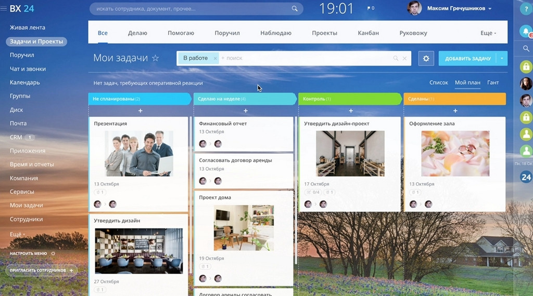Click the comment counter on Проект дома card
This screenshot has height=296, width=533.
(x=205, y=266)
